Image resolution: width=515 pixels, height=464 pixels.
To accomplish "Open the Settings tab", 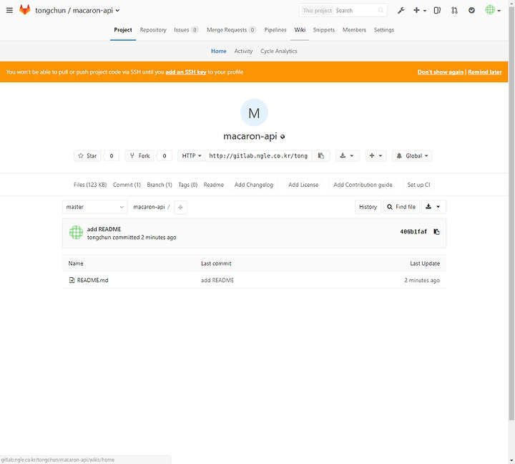I will [x=383, y=30].
